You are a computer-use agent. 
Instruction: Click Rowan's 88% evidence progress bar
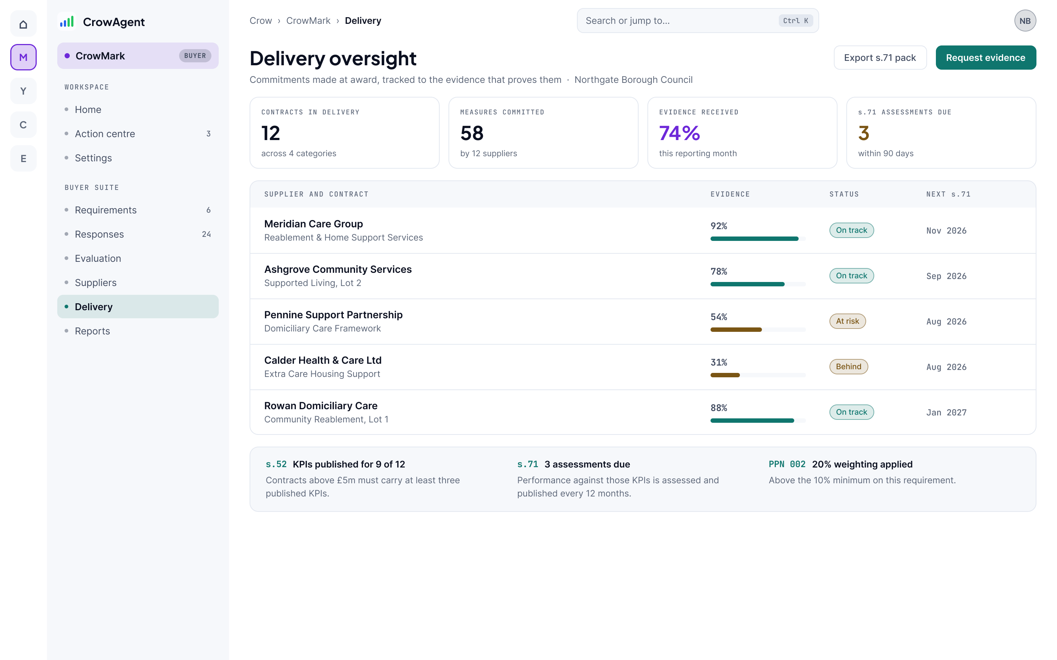pos(758,420)
